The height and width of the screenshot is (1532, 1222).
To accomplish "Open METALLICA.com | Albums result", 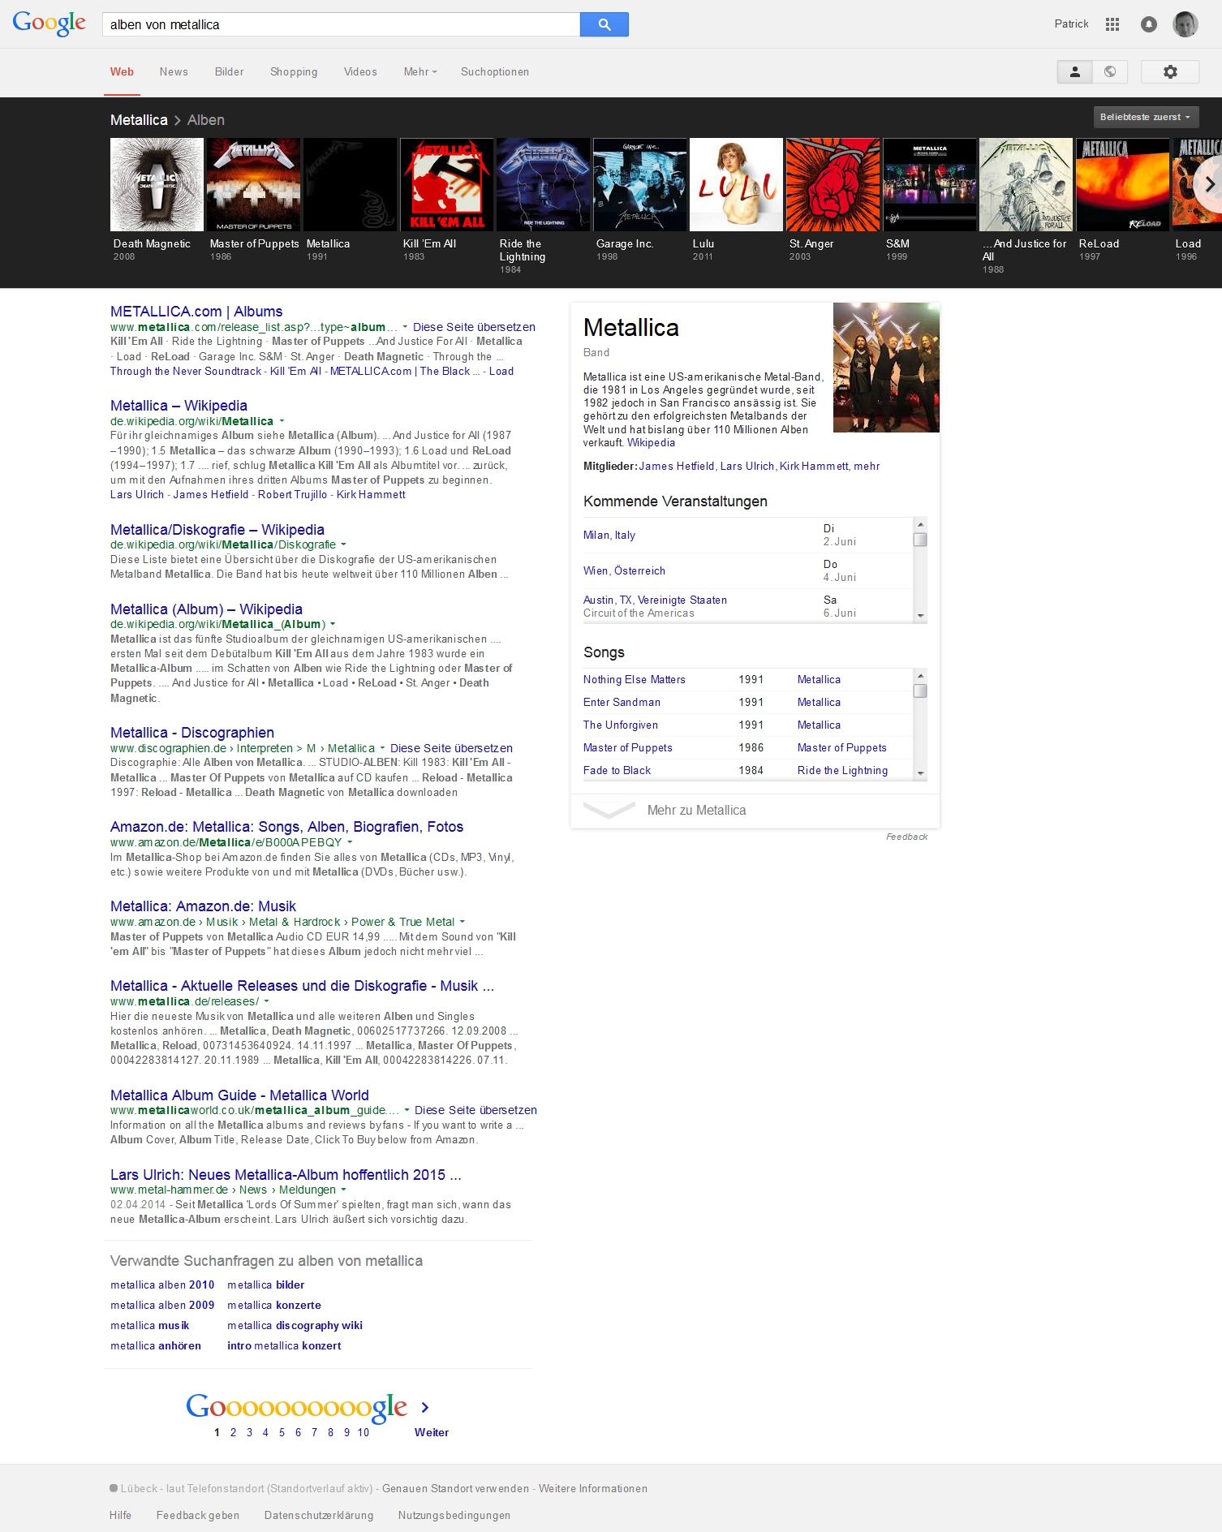I will click(196, 312).
